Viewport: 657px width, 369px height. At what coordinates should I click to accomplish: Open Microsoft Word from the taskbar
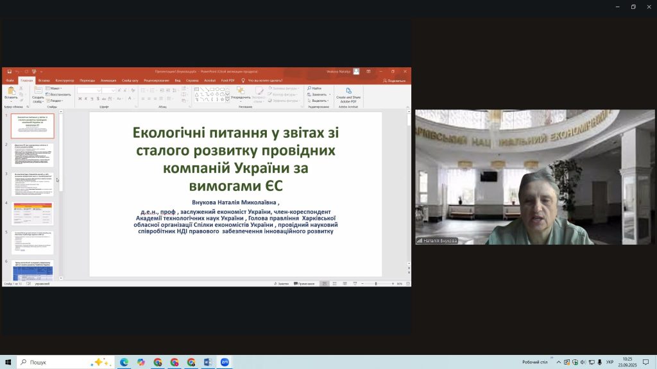pos(208,362)
